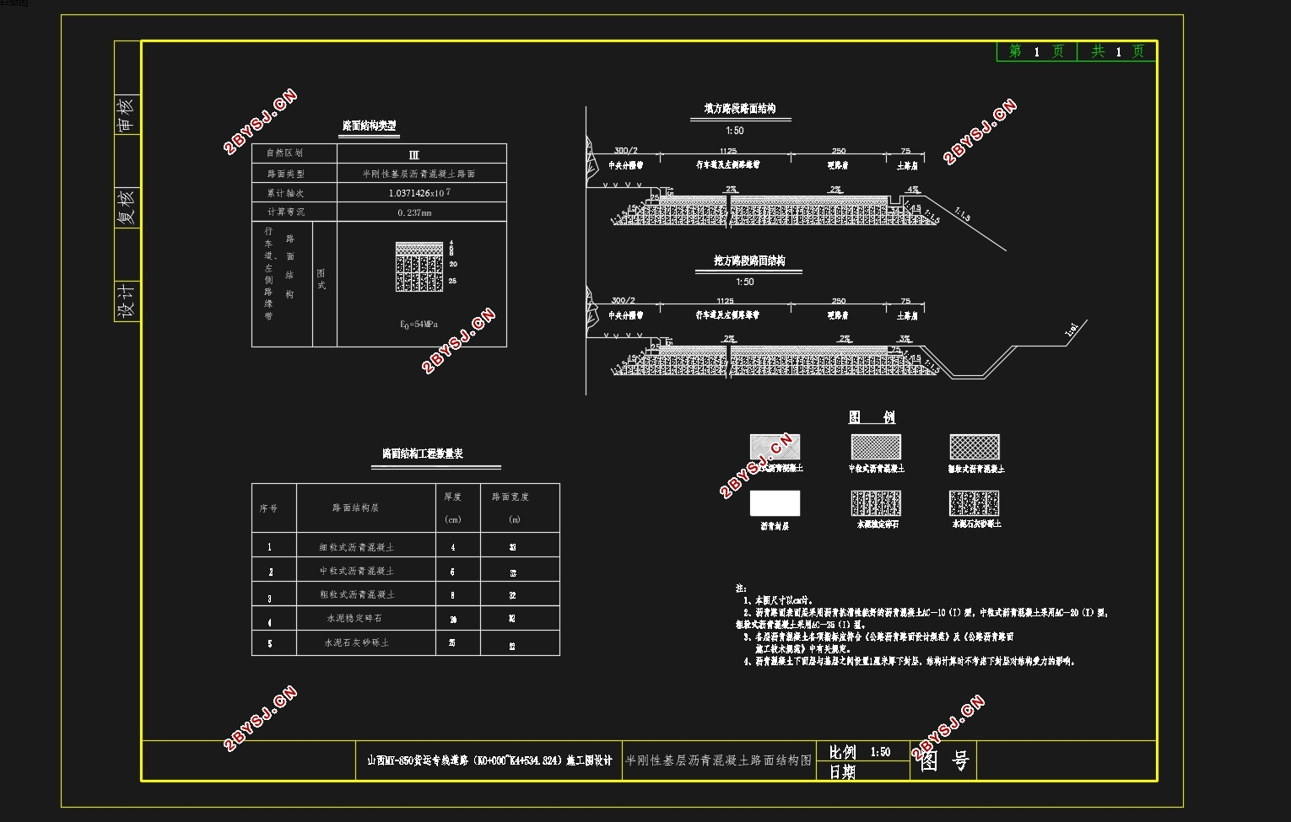The image size is (1291, 822).
Task: Click the 计算弯沉 label
Action: point(285,212)
